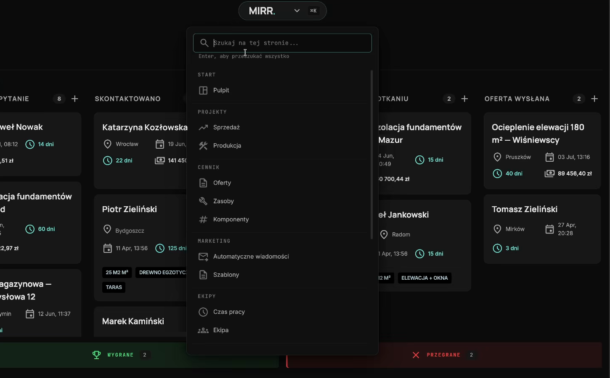Screen dimensions: 610x378
Task: Select Produkcja in the menu
Action: (x=280, y=146)
